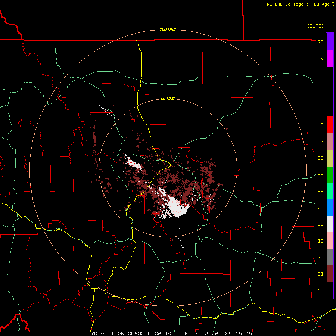The height and width of the screenshot is (336, 336).
Task: Select the GR pinkish legend swatch
Action: click(330, 141)
